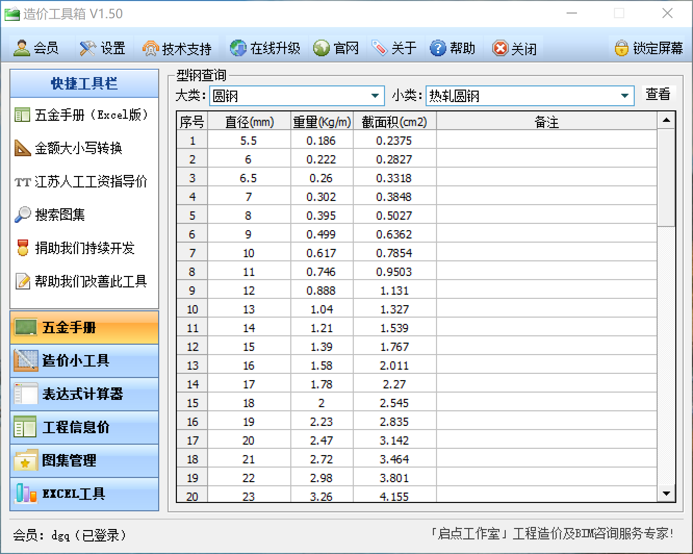The image size is (693, 554).
Task: Switch to the 工程信息价 panel tab
Action: 84,427
